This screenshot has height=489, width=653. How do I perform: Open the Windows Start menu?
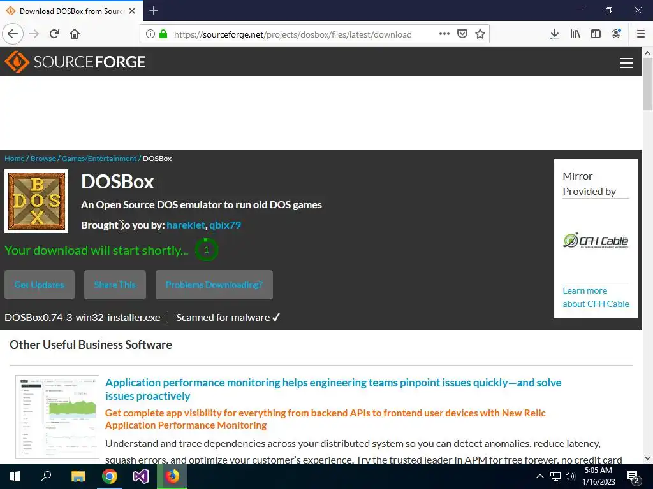click(15, 476)
